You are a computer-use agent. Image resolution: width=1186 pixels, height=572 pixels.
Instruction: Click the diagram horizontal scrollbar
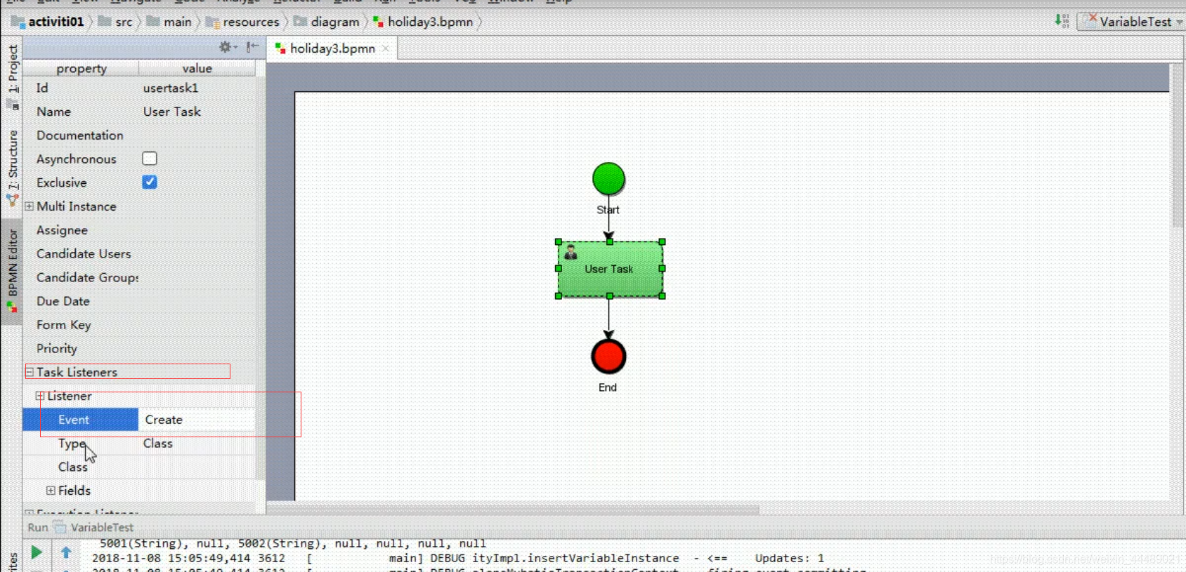[513, 509]
